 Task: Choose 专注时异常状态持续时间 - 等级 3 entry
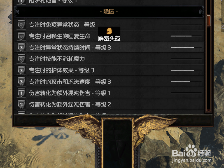(x=109, y=47)
